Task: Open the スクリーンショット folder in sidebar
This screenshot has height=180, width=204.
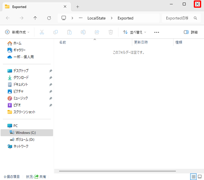Action: coord(21,112)
